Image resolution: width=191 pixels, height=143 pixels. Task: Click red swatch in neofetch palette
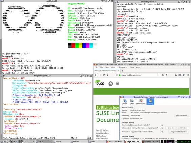(73, 45)
